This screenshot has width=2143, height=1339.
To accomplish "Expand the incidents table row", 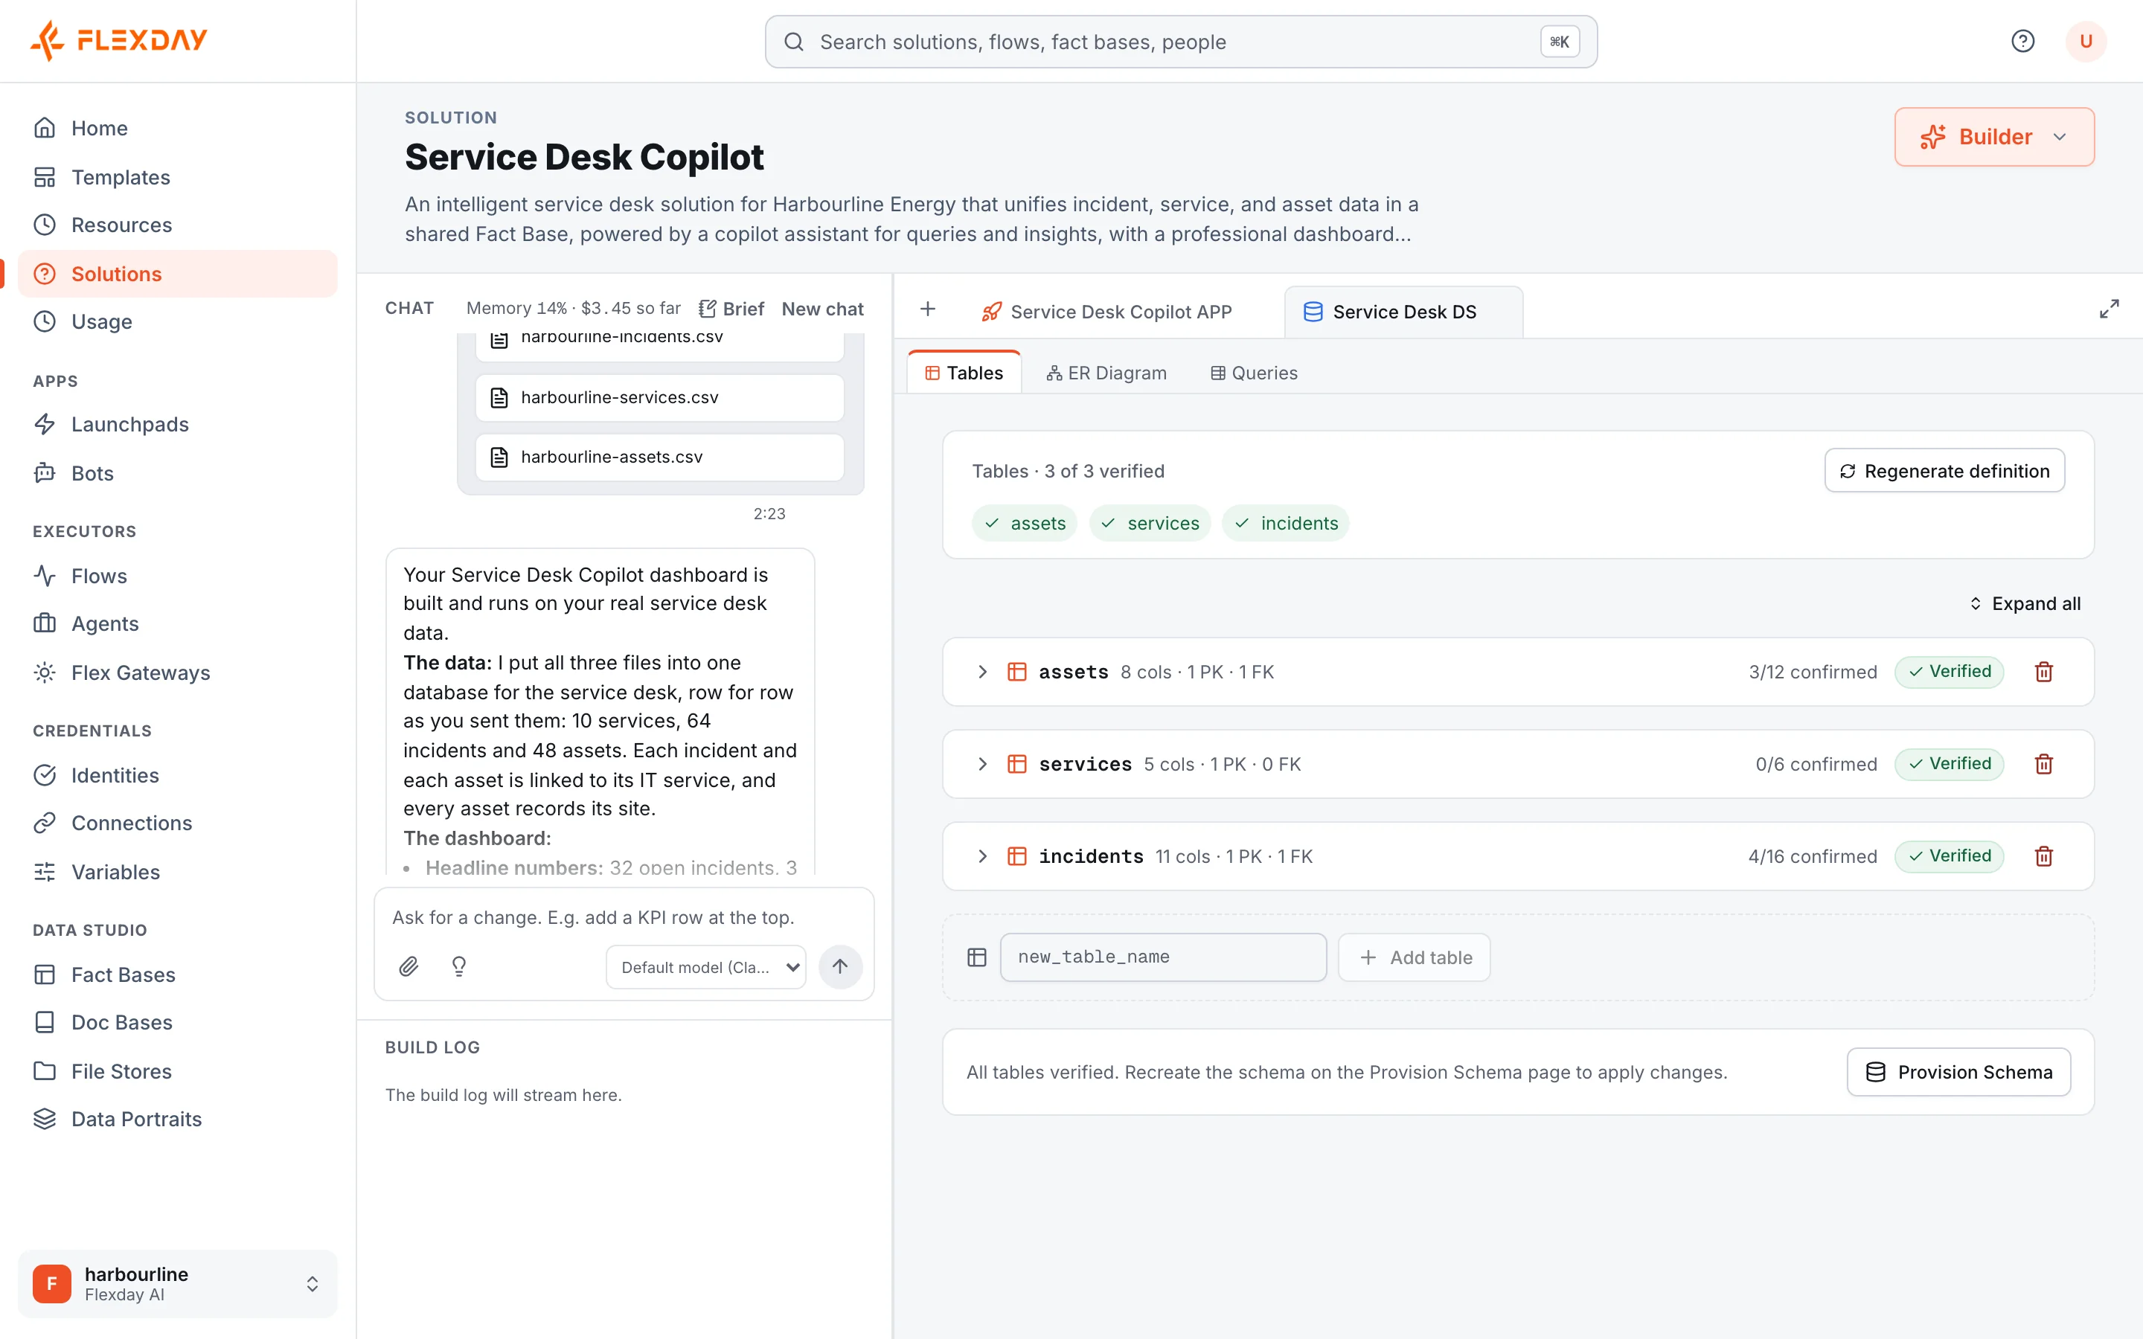I will point(982,856).
